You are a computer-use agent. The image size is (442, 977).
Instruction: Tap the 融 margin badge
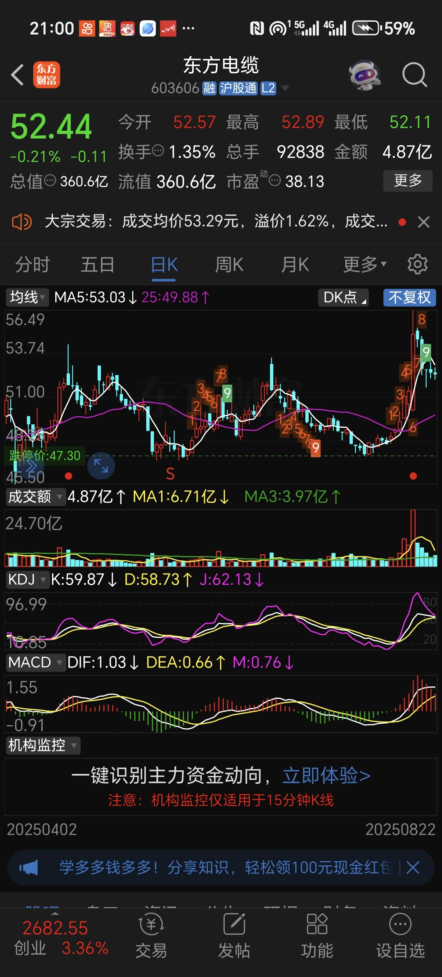(x=209, y=88)
